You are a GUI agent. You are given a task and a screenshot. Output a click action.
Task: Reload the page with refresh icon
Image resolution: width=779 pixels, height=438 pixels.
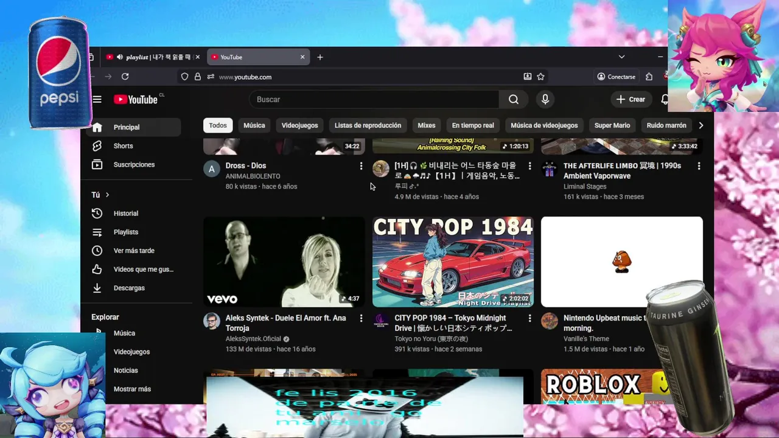(x=125, y=77)
